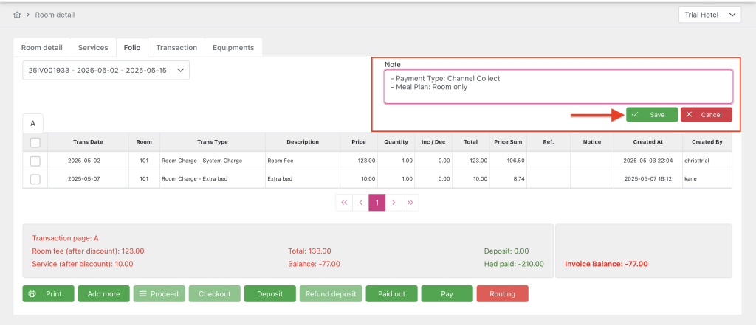Click into the Note text area
The width and height of the screenshot is (756, 325).
coord(558,86)
